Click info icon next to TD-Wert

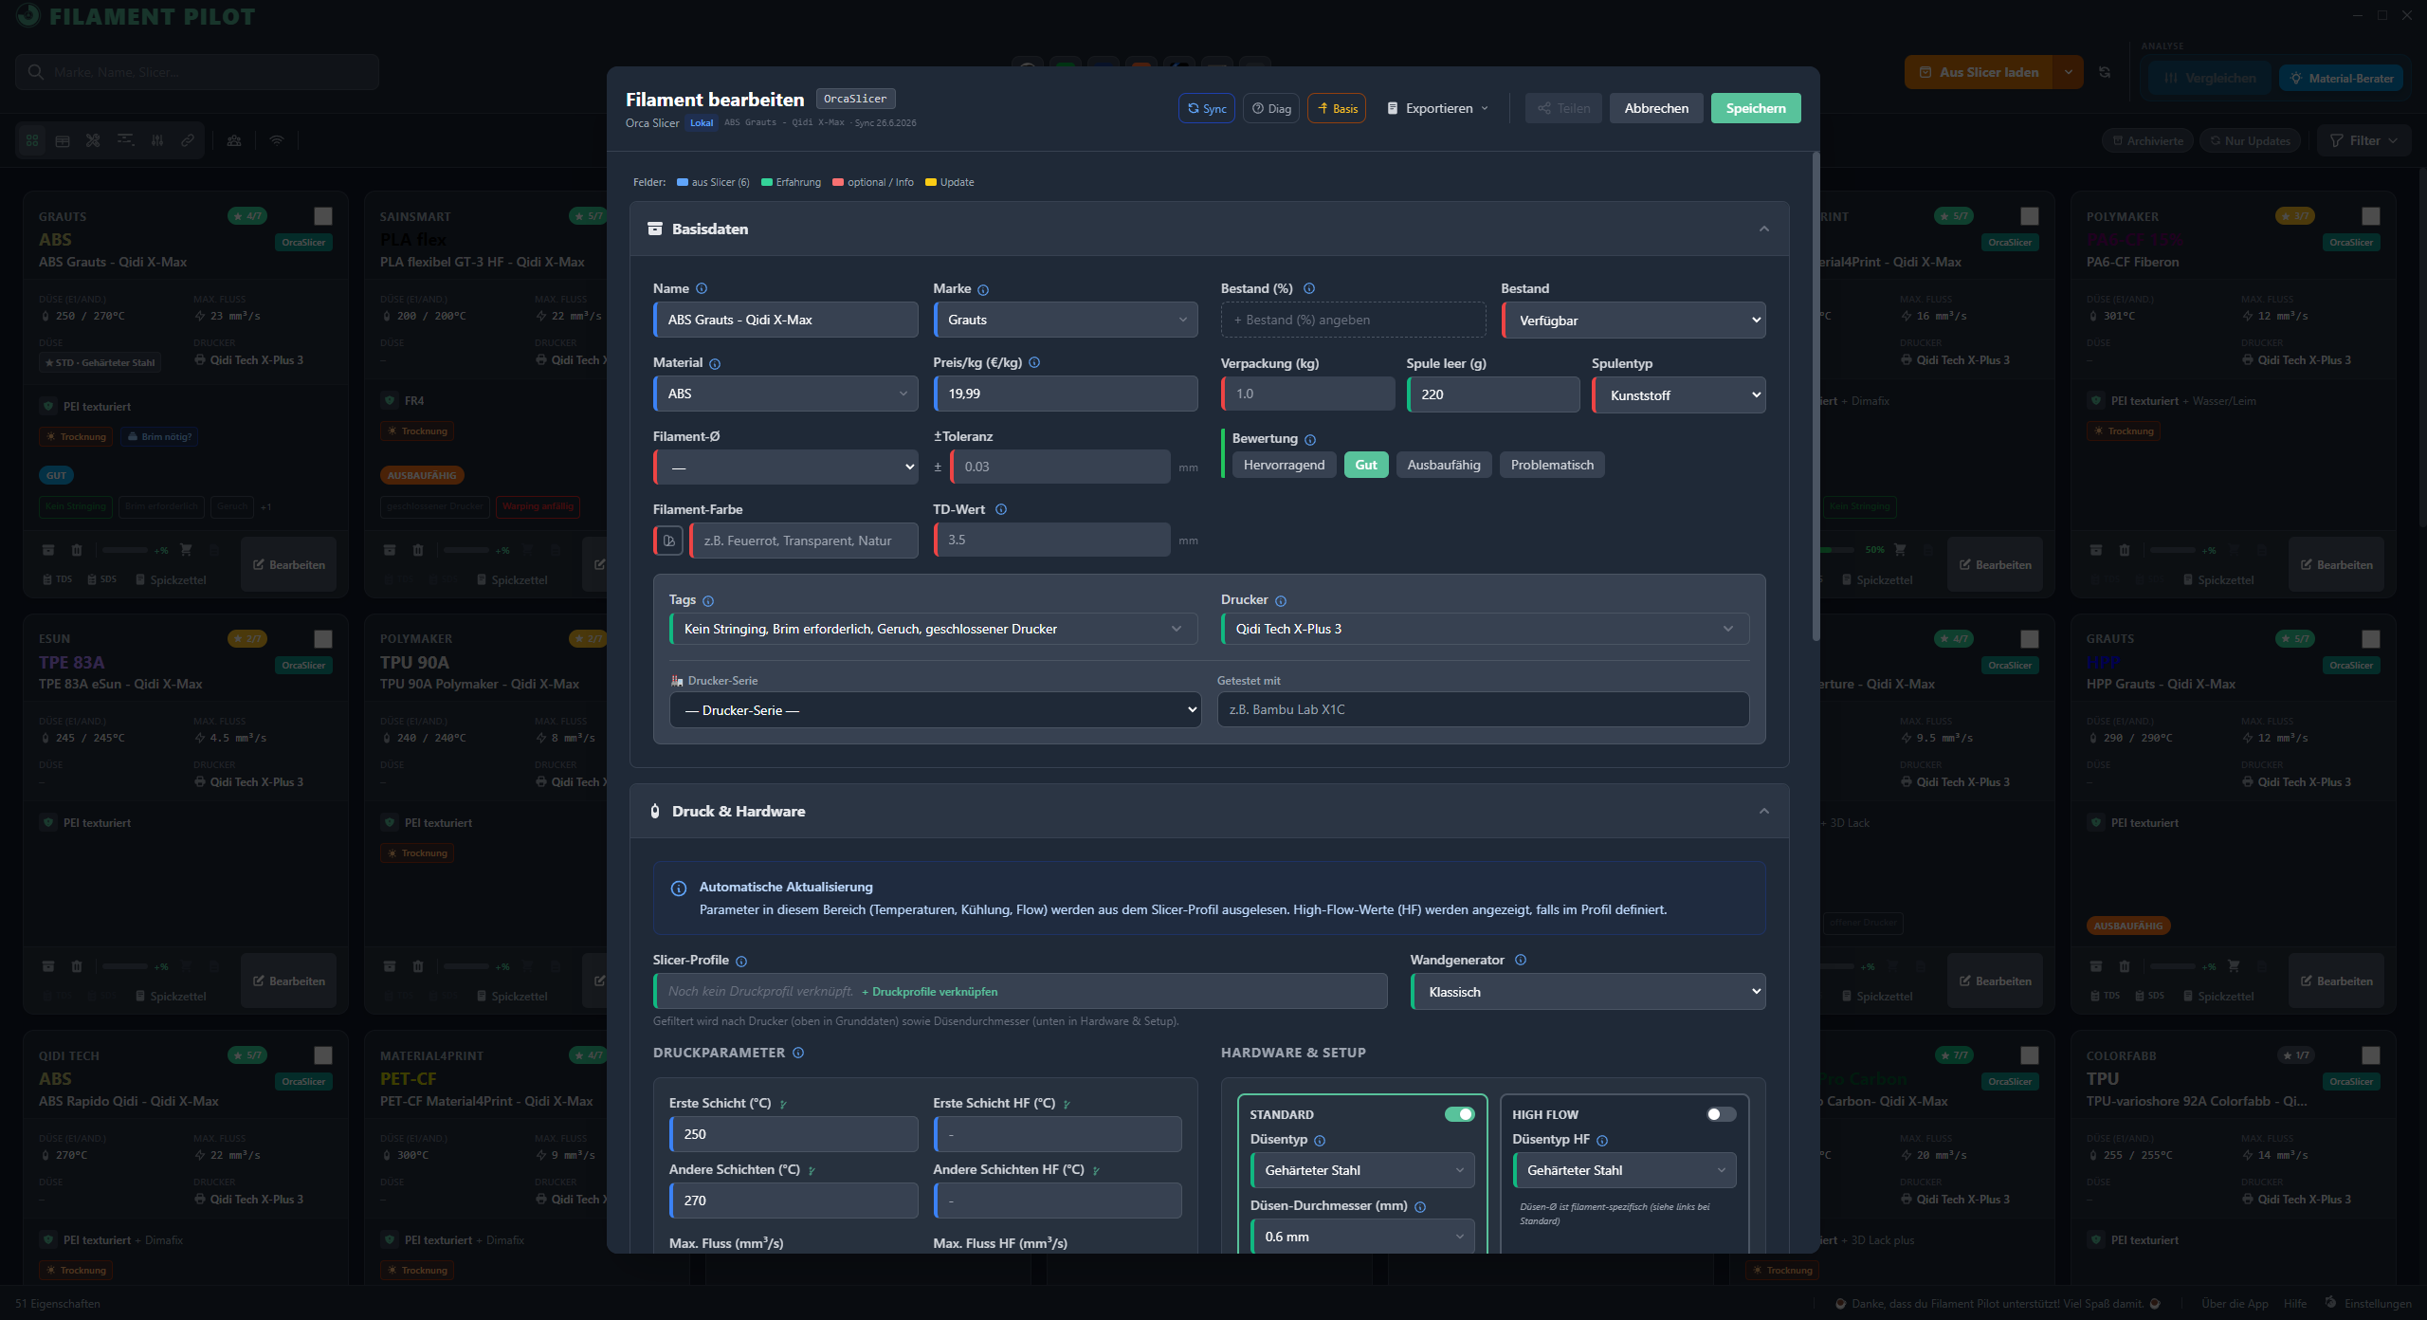(x=1001, y=509)
